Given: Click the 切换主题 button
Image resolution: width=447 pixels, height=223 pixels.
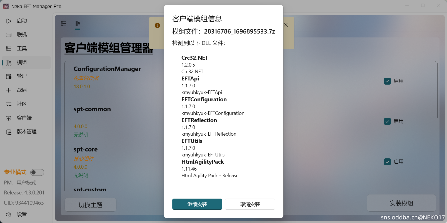Looking at the screenshot, I should click(91, 205).
